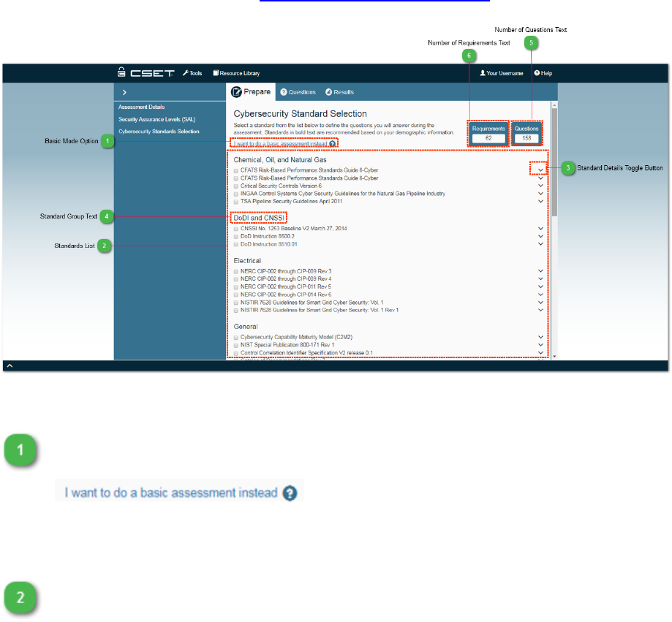
Task: Expand details for DoD Instruction 8510.01
Action: pos(541,244)
